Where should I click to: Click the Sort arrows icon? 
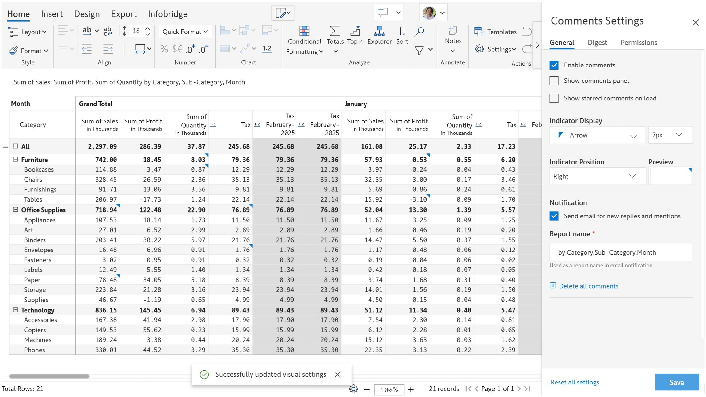(402, 31)
